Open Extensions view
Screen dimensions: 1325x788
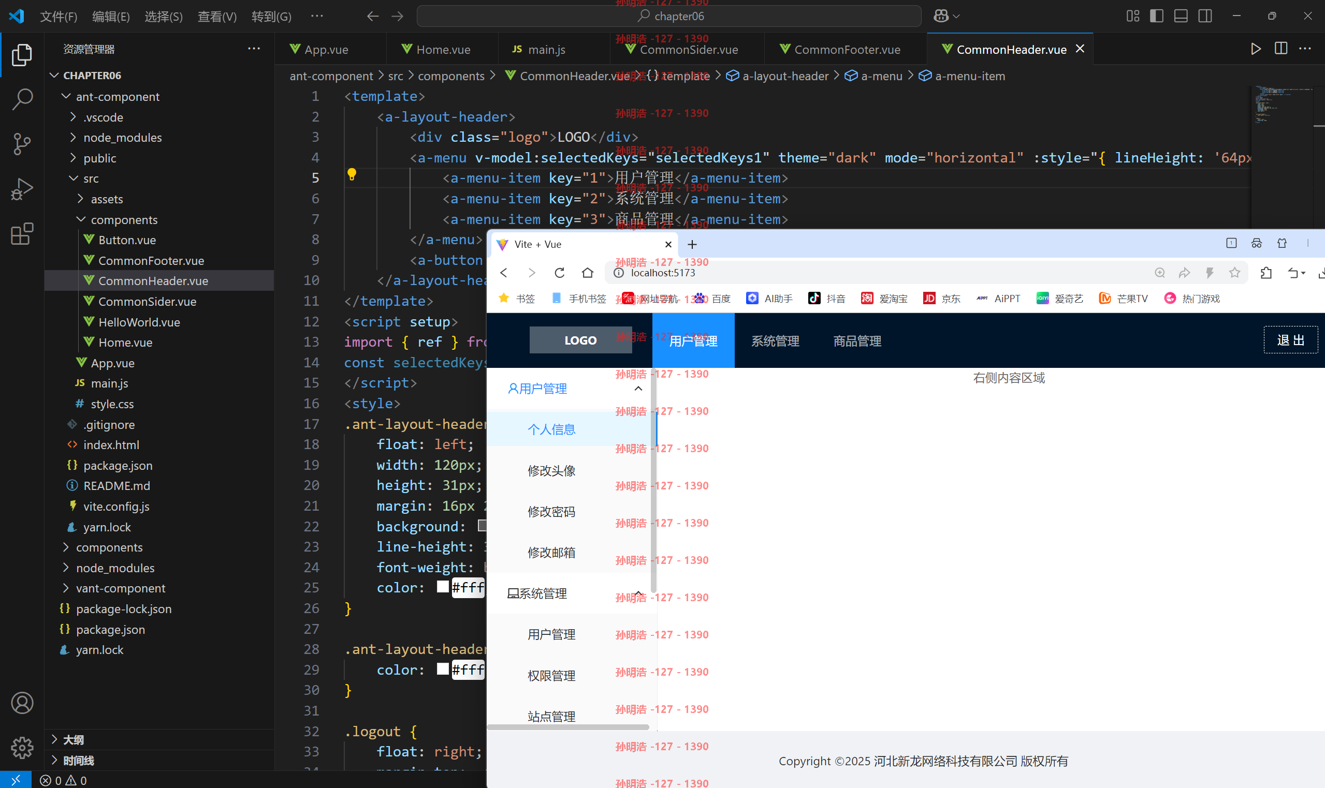22,234
